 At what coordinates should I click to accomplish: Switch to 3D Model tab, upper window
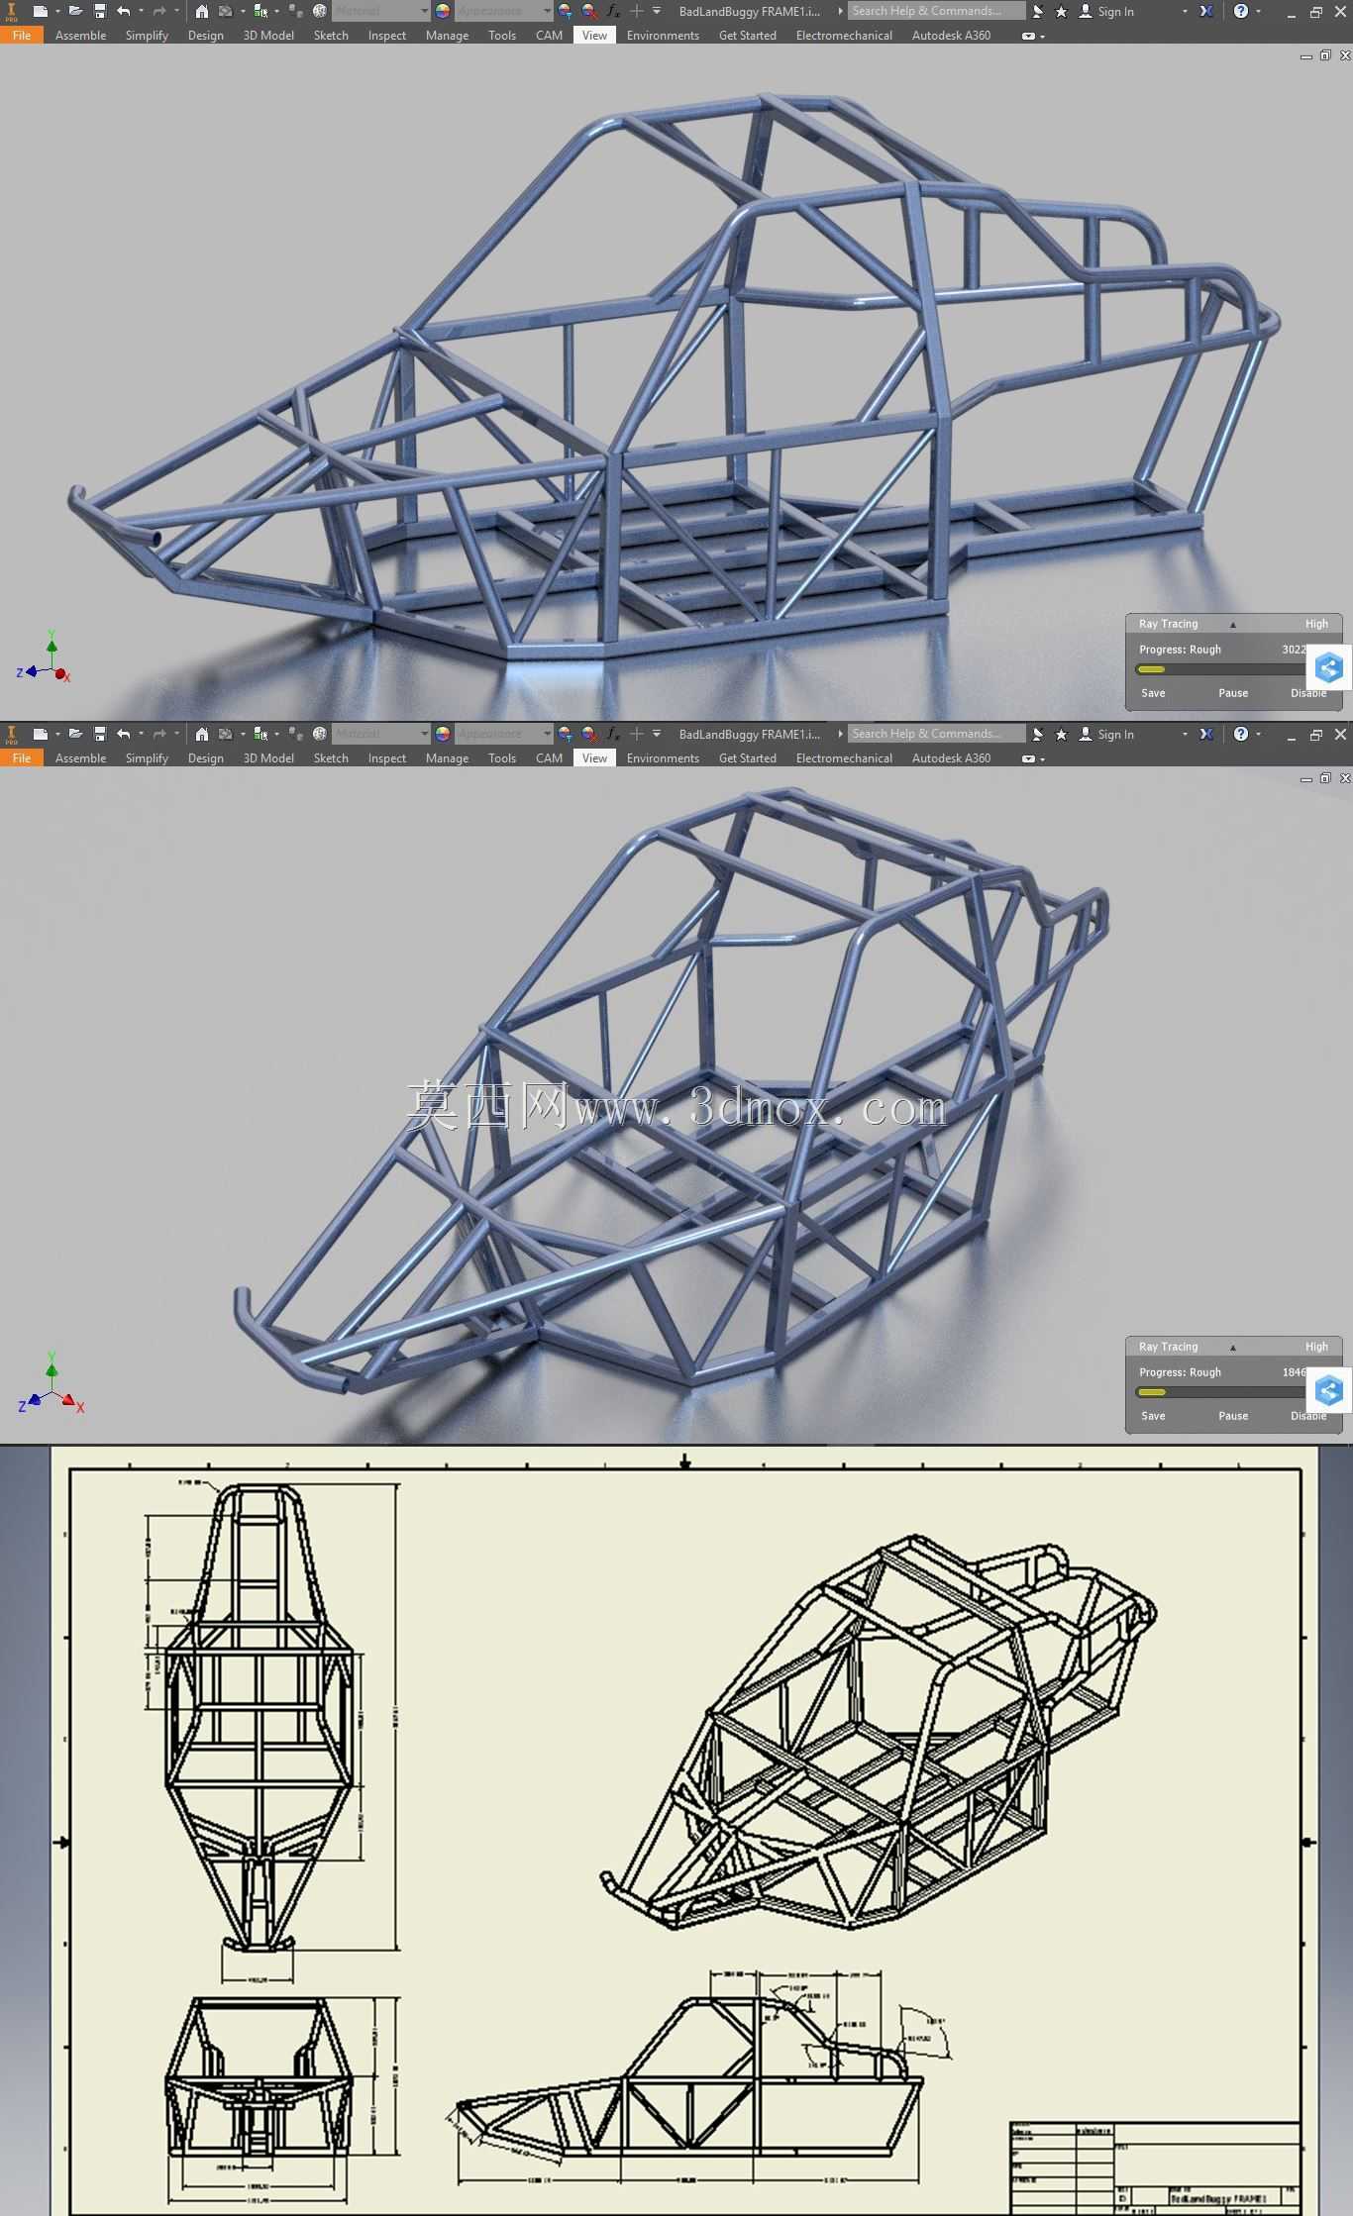(268, 36)
